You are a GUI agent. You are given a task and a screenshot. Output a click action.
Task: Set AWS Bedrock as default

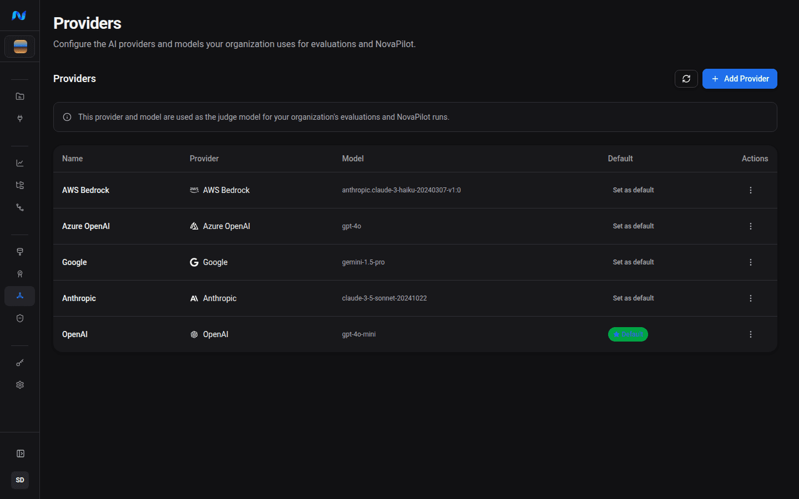pyautogui.click(x=633, y=190)
